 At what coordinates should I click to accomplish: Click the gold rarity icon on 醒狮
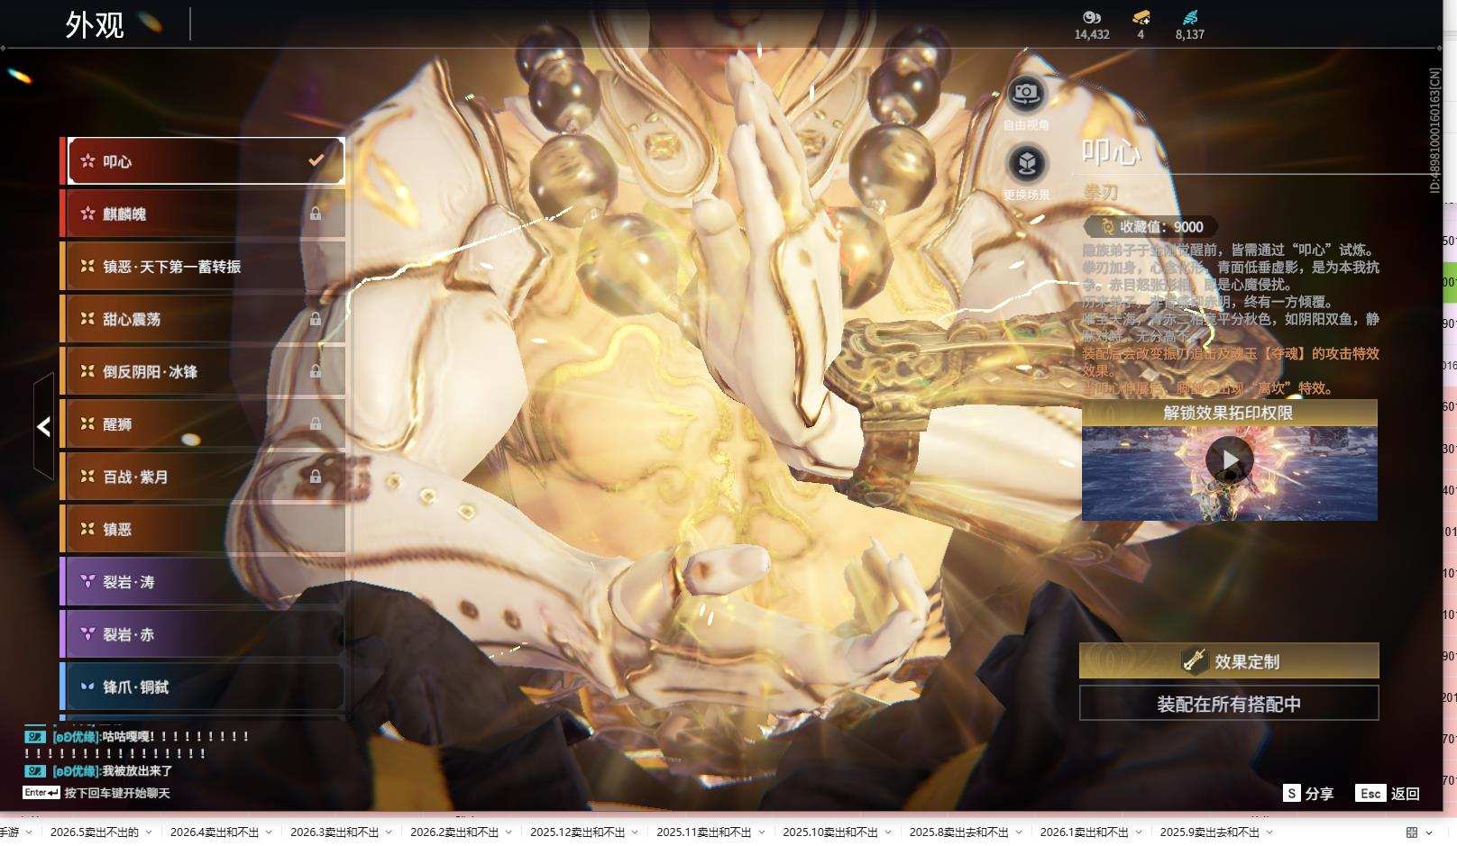coord(87,423)
